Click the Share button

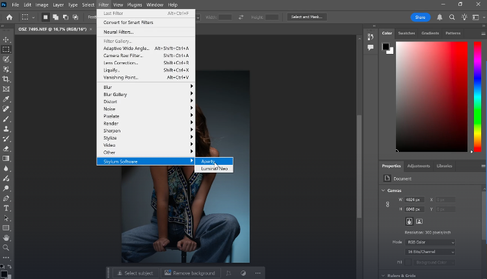click(420, 17)
